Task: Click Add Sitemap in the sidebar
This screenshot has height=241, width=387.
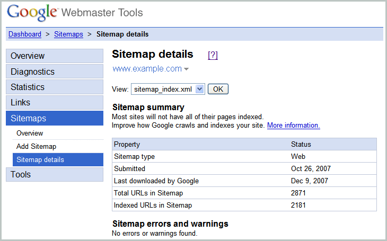Action: pyautogui.click(x=36, y=146)
